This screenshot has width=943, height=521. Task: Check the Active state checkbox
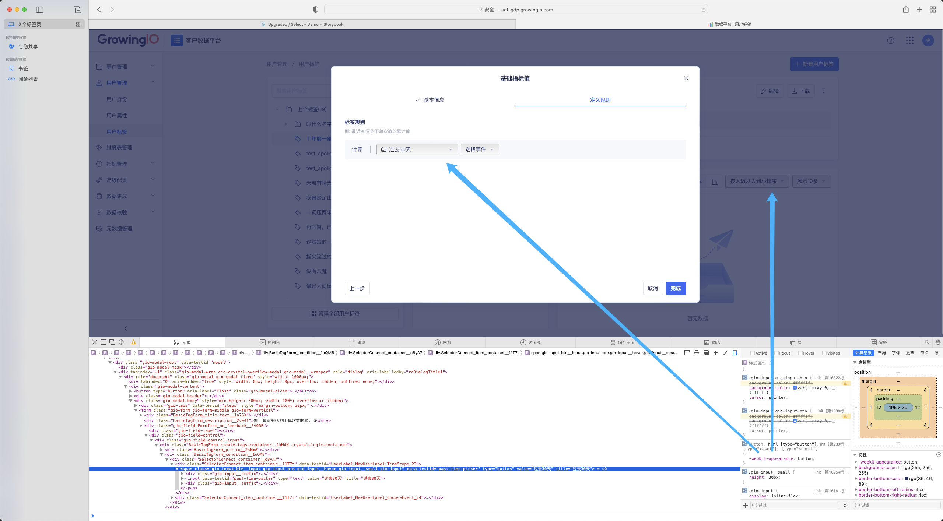tap(753, 353)
